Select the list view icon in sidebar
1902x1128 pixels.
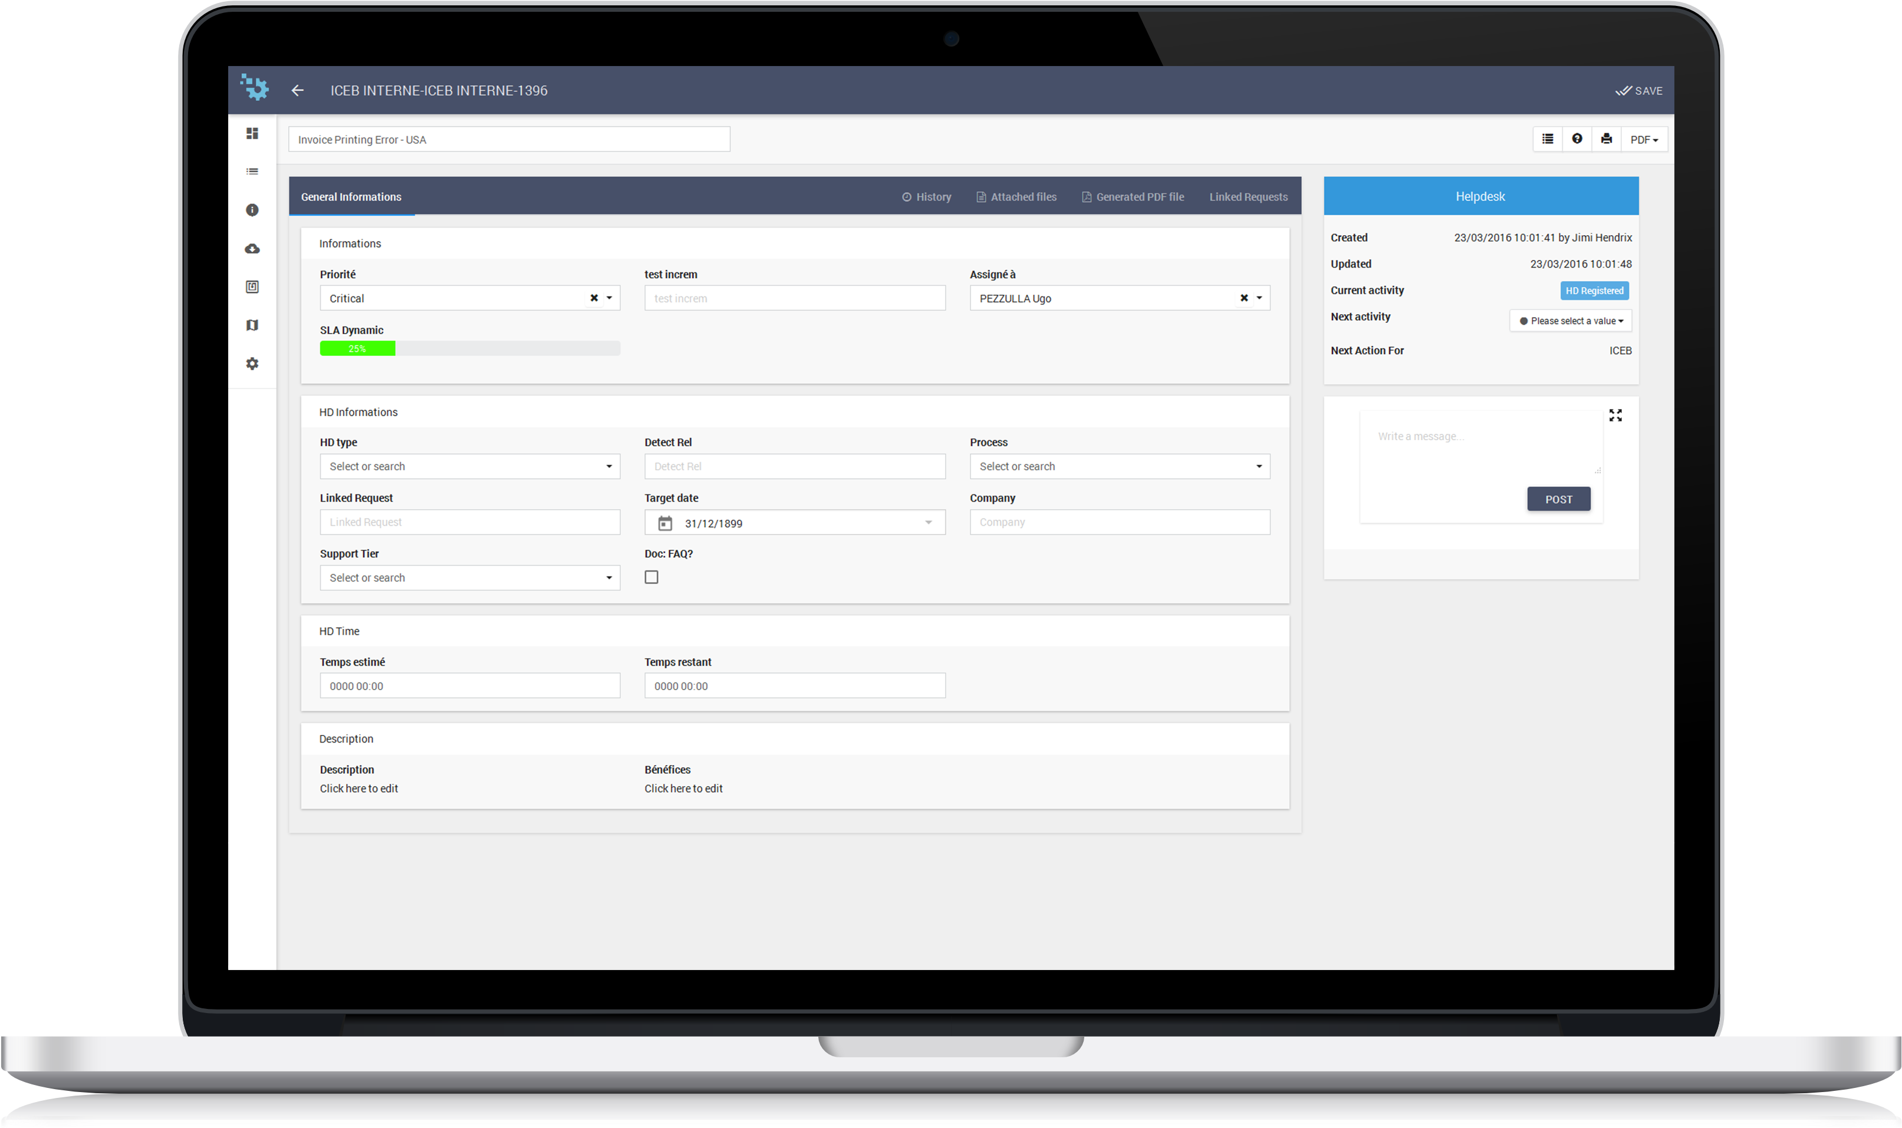(x=252, y=171)
